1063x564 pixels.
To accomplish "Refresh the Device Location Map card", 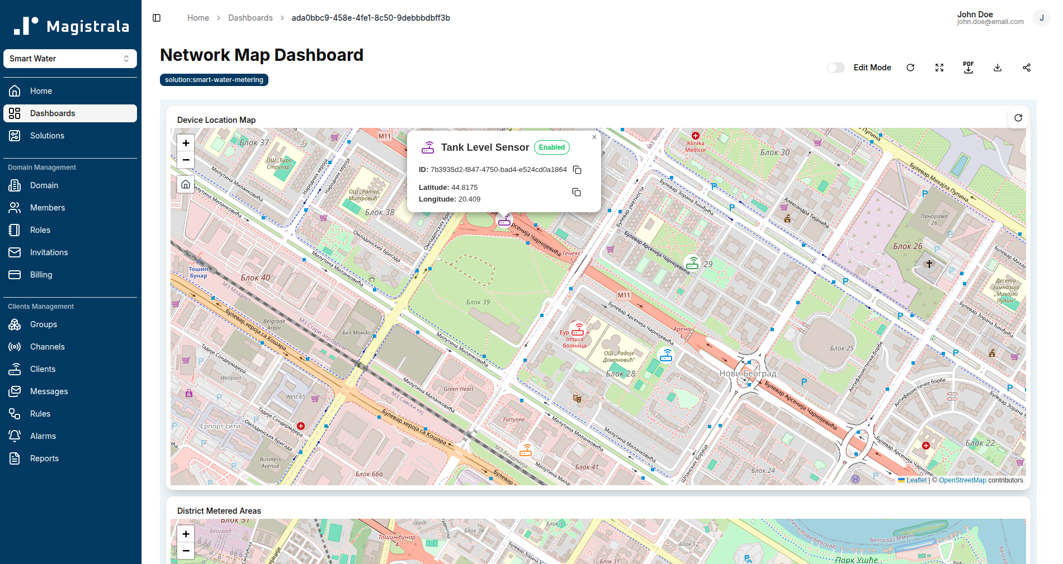I will pos(1018,118).
